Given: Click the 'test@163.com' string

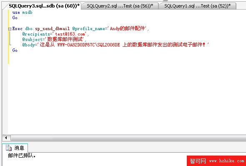Looking at the screenshot, I should coord(70,34).
